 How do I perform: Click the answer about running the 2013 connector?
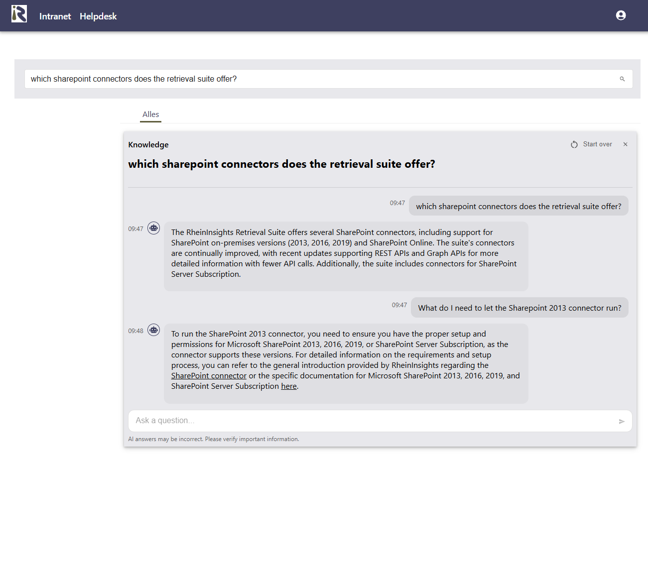tap(346, 363)
